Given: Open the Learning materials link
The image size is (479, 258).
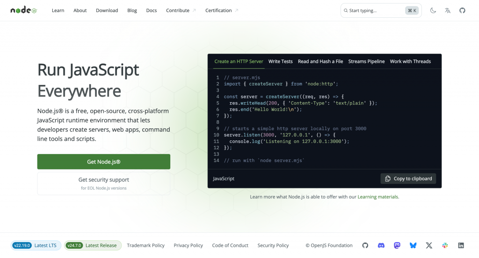Looking at the screenshot, I should (378, 197).
